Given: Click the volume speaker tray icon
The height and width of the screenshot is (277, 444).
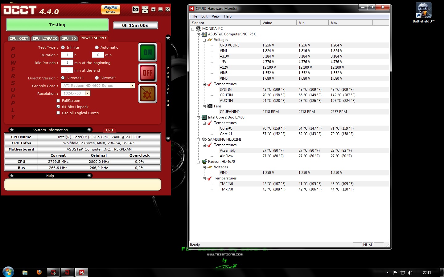Looking at the screenshot, I should 410,273.
